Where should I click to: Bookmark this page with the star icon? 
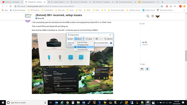(162, 6)
